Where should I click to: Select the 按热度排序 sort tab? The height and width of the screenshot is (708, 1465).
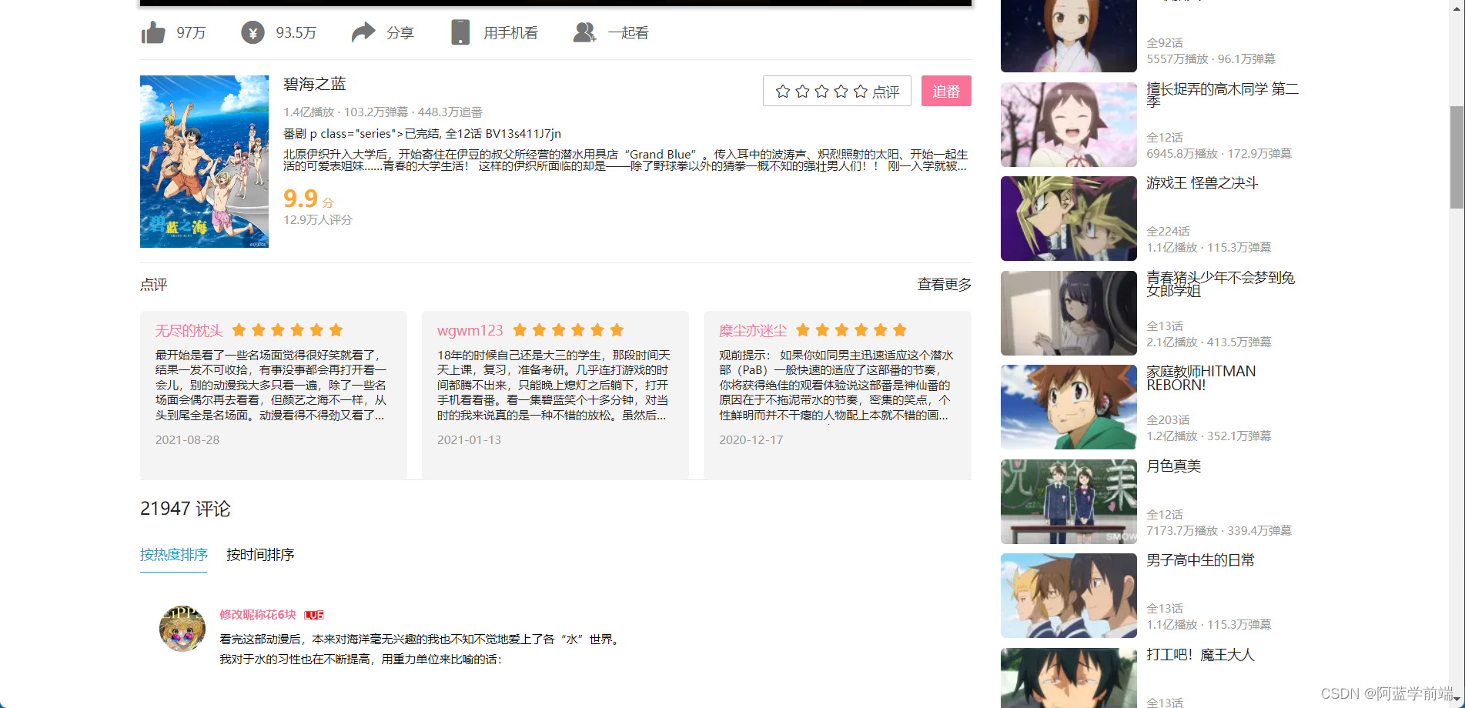pos(172,554)
